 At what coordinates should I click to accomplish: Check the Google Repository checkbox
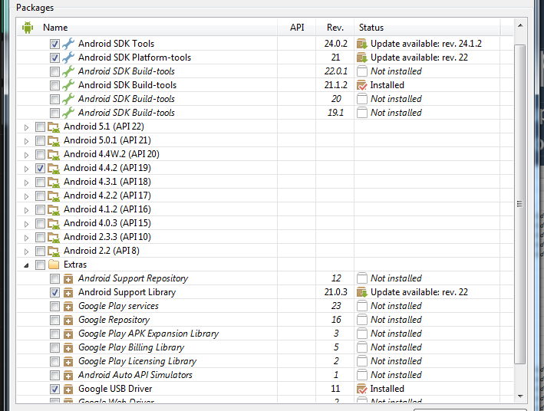point(54,320)
